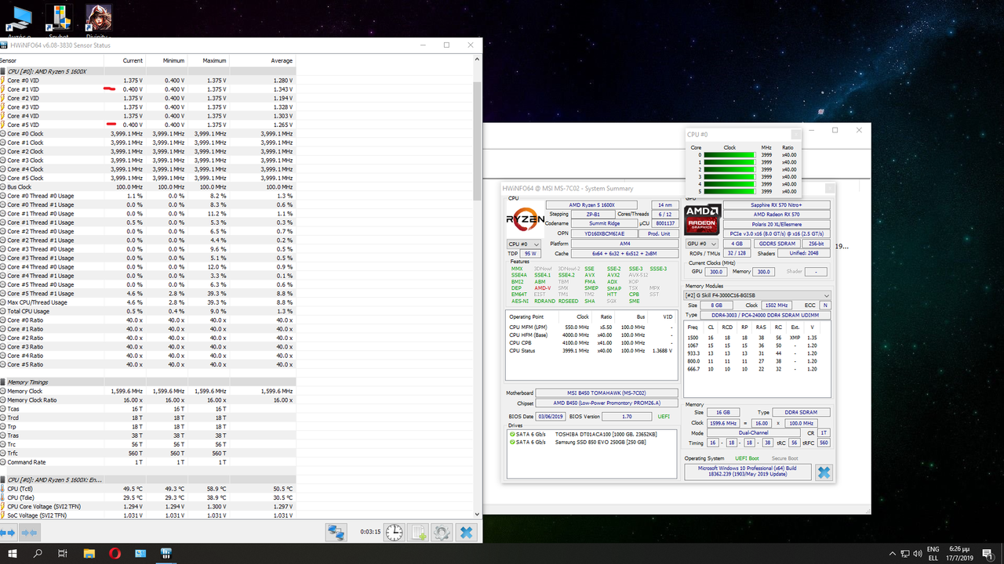The width and height of the screenshot is (1004, 564).
Task: Open the network remote monitoring icon
Action: [336, 533]
